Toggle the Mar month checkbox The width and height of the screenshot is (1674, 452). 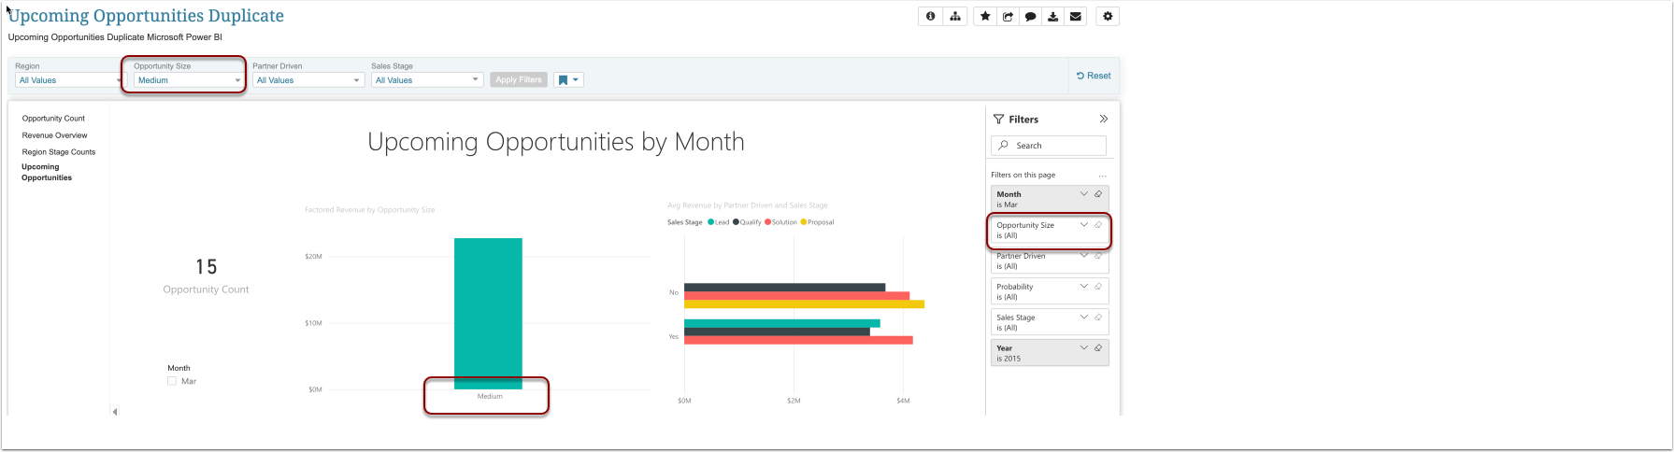pos(172,381)
